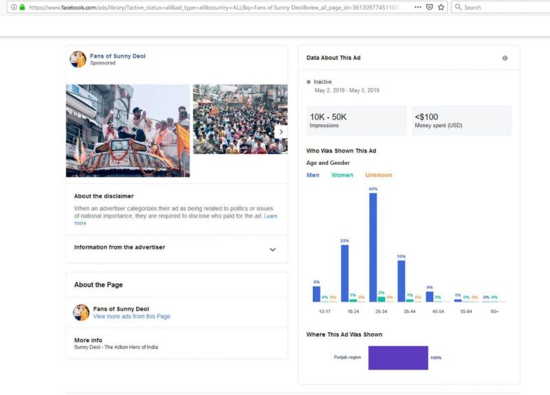Bookmark this page with the star icon
550x395 pixels.
coord(441,7)
